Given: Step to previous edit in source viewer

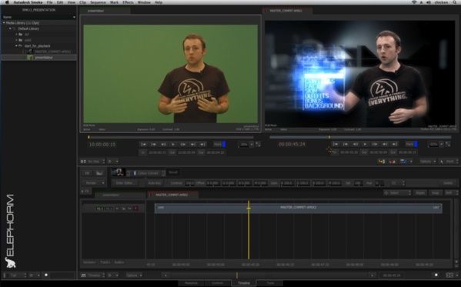Looking at the screenshot, I should click(x=153, y=145).
